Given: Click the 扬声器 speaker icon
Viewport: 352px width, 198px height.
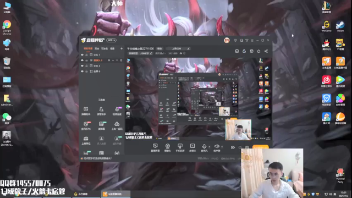Looking at the screenshot, I should (217, 146).
